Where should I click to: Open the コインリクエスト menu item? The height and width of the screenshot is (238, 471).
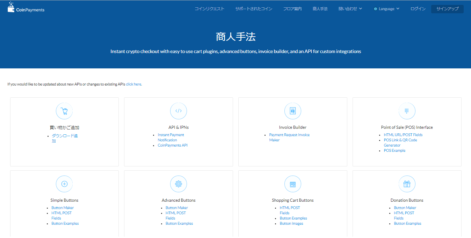(209, 9)
